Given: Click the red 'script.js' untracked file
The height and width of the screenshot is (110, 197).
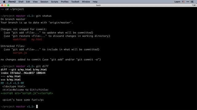Looking at the screenshot, I should [20, 53].
